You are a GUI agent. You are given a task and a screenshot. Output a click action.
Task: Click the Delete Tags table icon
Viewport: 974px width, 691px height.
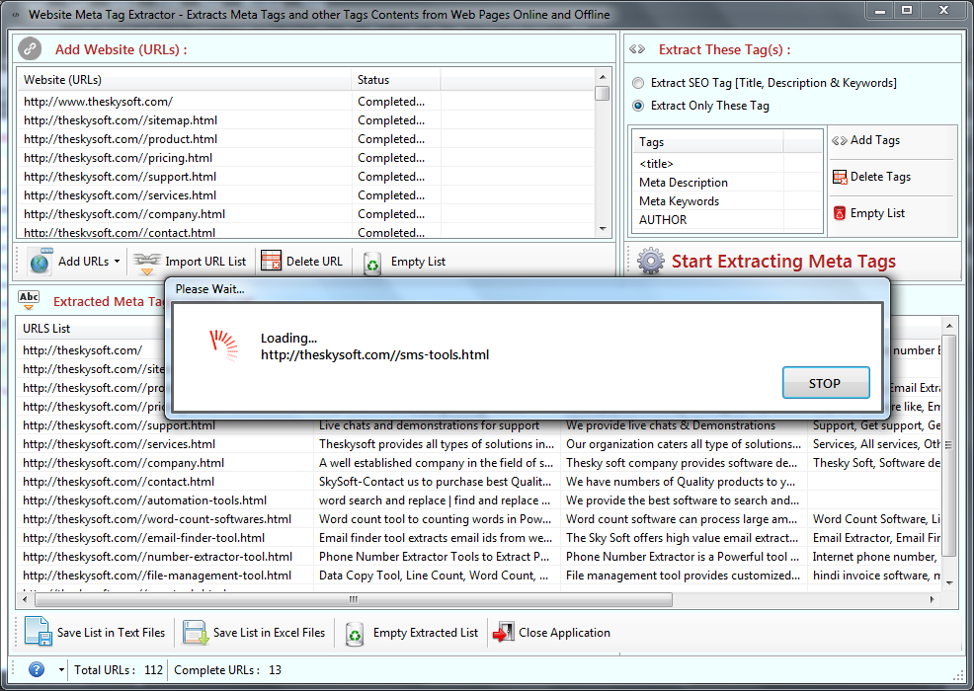(x=840, y=177)
